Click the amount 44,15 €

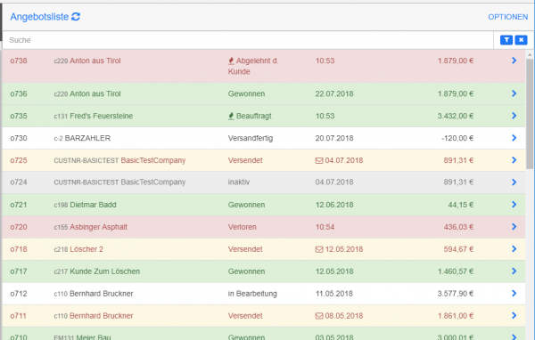pos(461,205)
